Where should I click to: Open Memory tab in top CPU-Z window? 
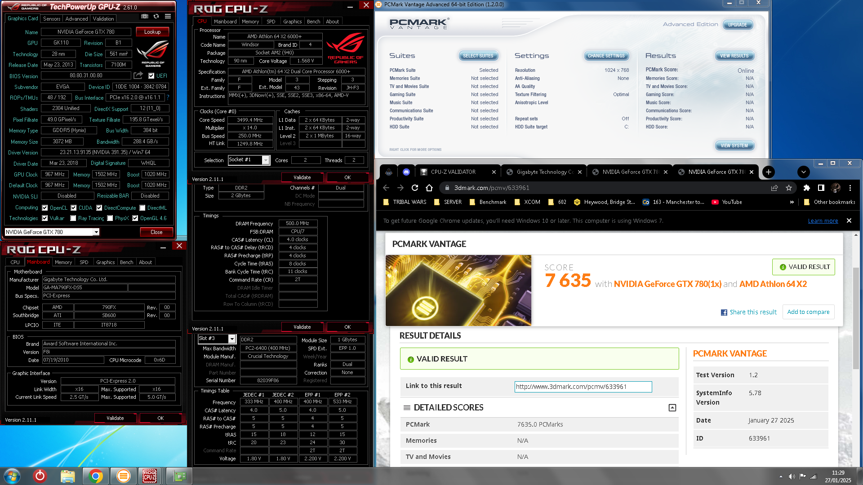click(x=250, y=22)
